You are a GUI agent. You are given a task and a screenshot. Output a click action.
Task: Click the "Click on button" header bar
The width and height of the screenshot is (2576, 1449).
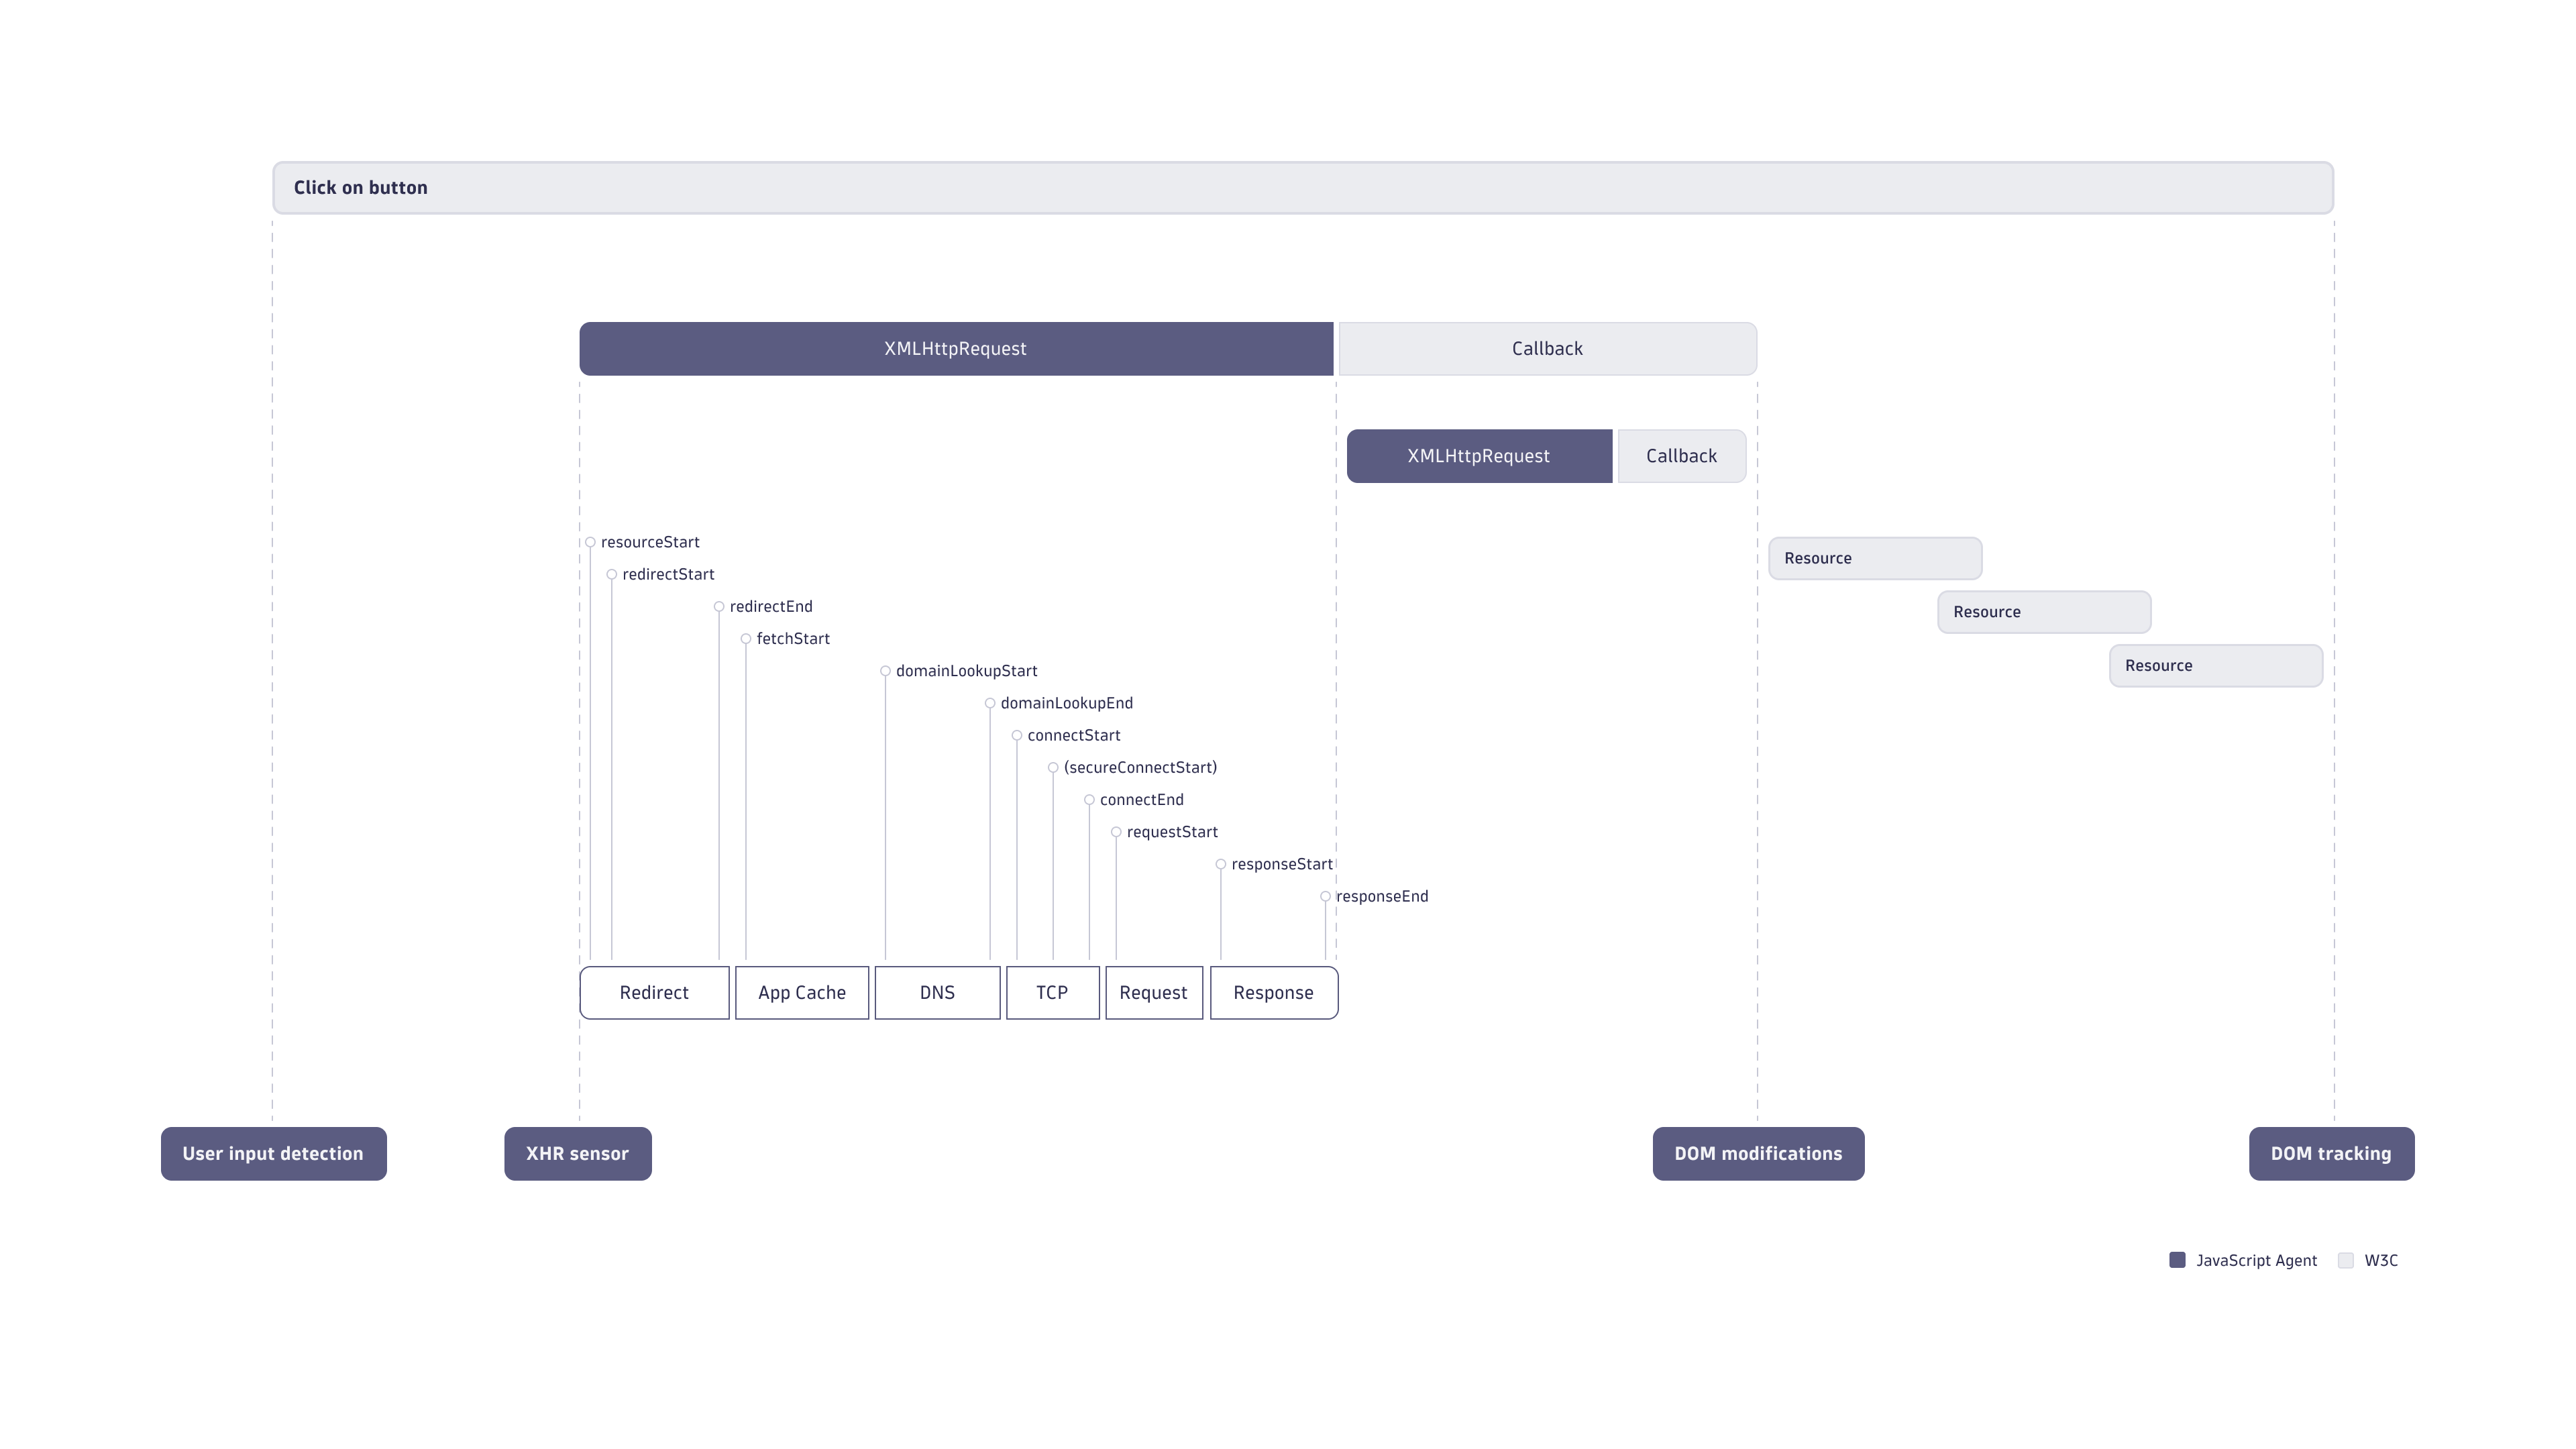click(x=1302, y=188)
